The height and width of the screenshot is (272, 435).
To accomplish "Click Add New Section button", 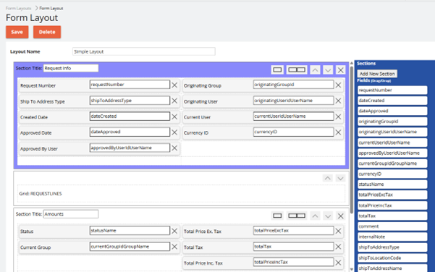I will tap(377, 74).
